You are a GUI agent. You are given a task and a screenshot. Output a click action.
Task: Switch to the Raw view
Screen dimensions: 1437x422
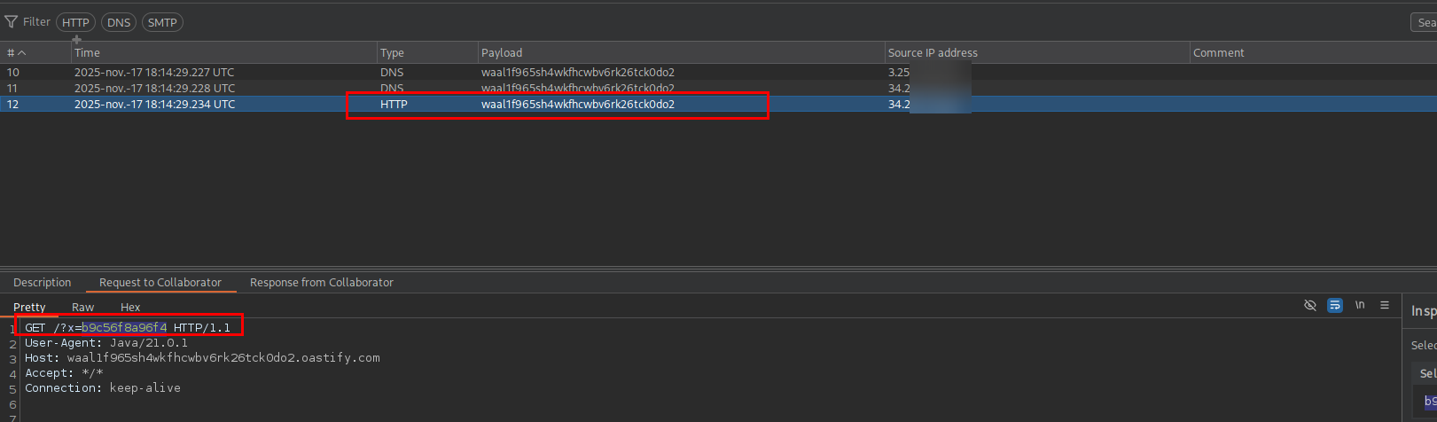(83, 307)
